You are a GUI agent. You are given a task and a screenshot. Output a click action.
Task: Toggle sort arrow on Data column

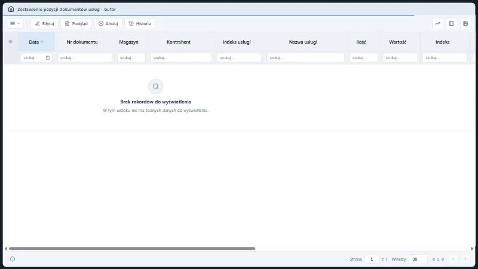42,42
